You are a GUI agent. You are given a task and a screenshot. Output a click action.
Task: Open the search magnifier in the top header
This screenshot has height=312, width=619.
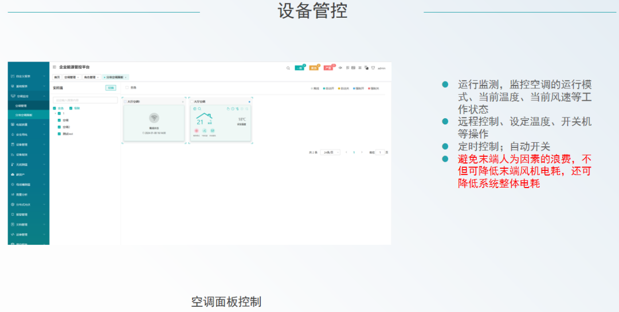[288, 68]
